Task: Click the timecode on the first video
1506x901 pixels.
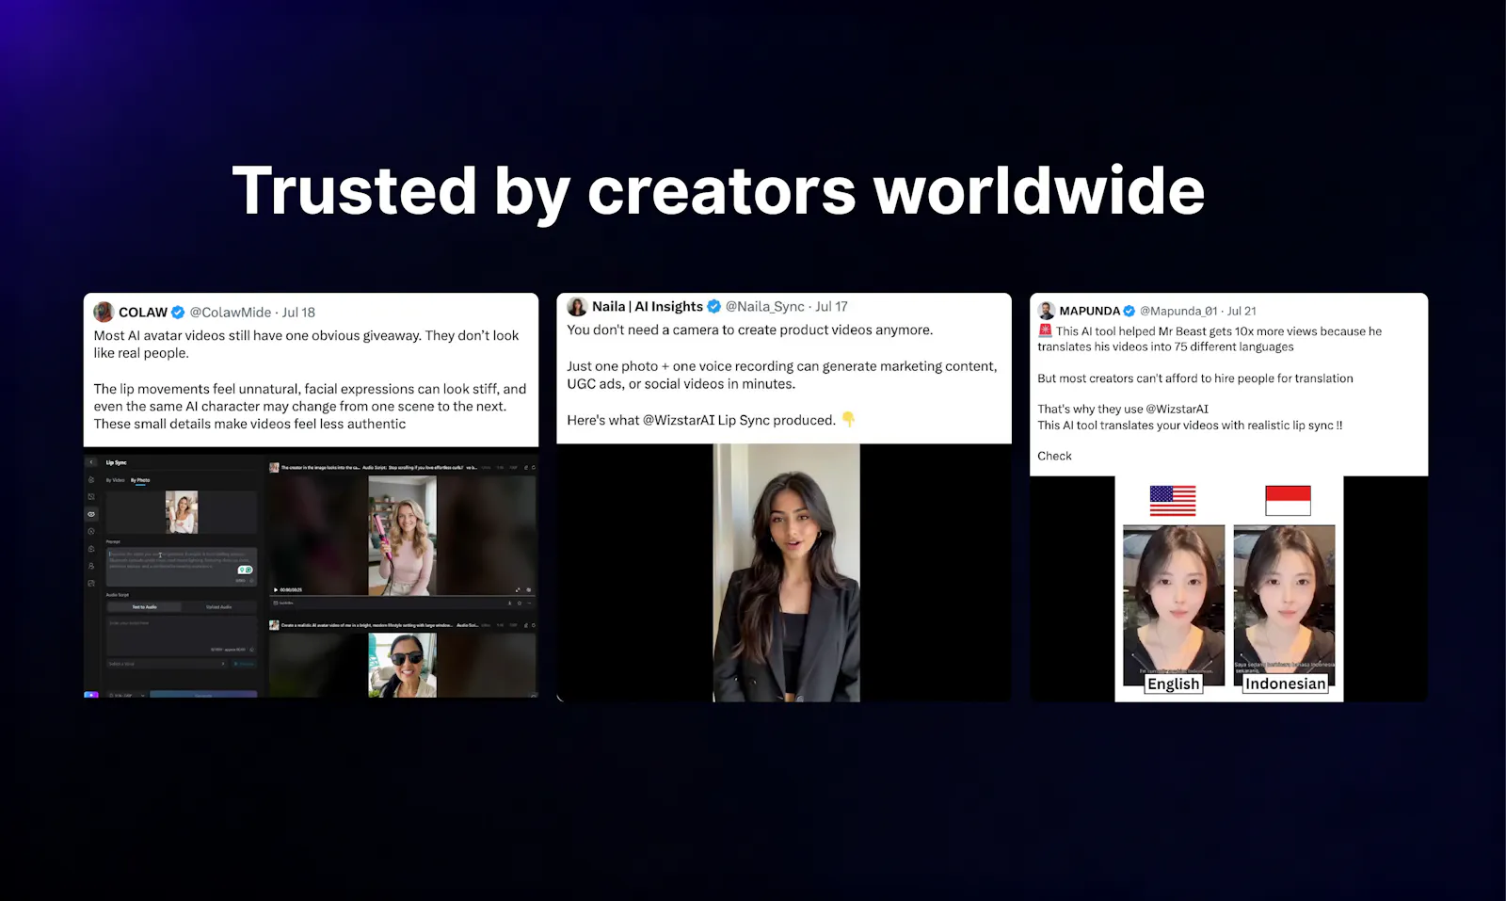Action: (291, 589)
